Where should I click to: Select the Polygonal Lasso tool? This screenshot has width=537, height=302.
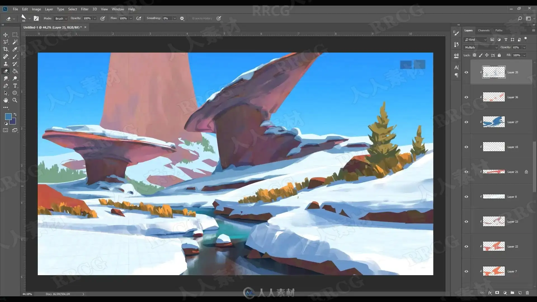pos(6,42)
